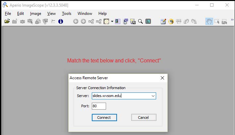235x135 pixels.
Task: Open the open-image folder icon
Action: (x=7, y=21)
